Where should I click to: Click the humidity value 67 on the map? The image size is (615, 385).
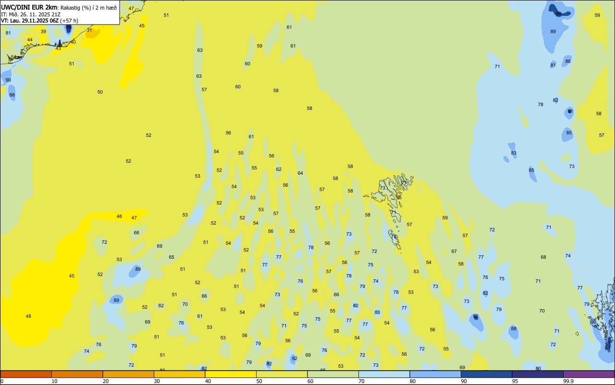point(454,252)
